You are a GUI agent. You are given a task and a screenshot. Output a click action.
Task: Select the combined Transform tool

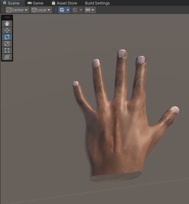pos(7,57)
